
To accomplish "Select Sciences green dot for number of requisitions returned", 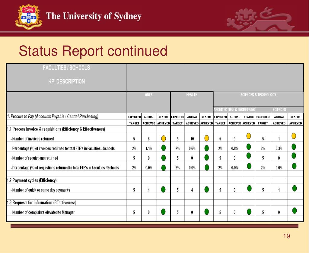I will coord(294,156).
